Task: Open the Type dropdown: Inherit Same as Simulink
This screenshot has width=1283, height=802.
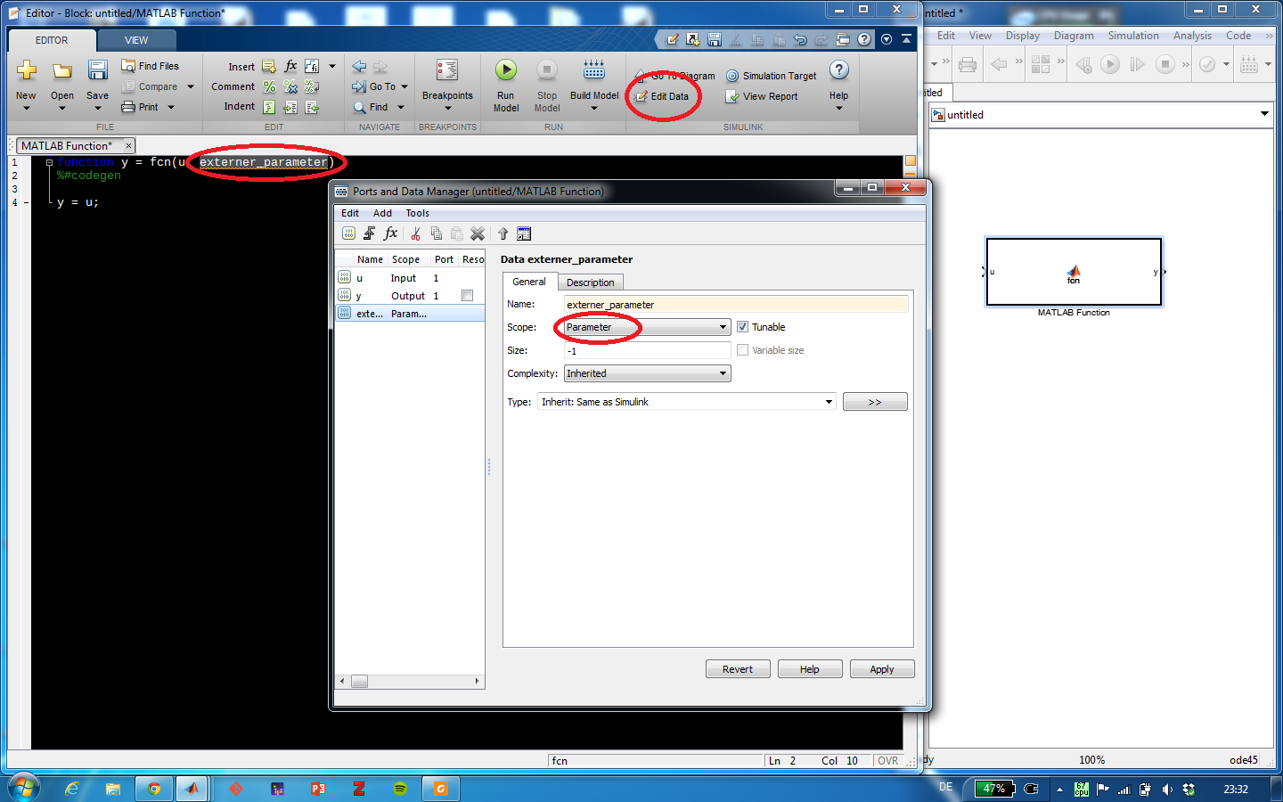Action: [x=687, y=402]
